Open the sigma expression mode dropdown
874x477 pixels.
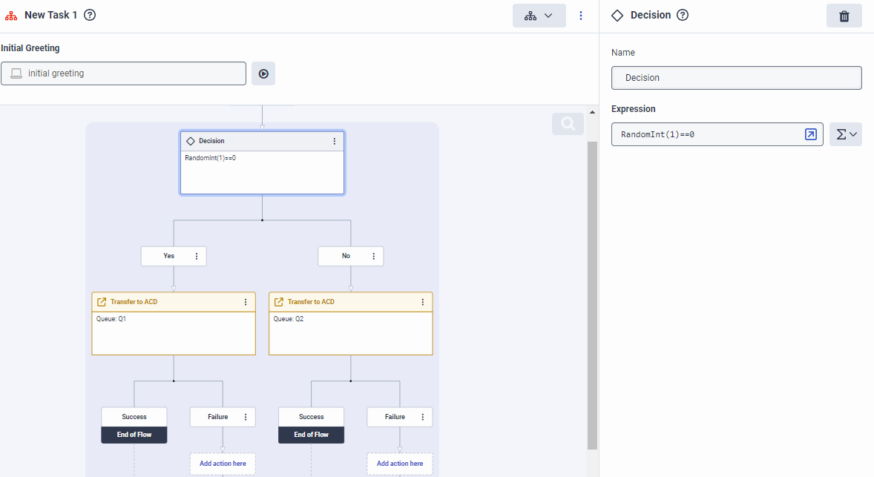click(846, 134)
